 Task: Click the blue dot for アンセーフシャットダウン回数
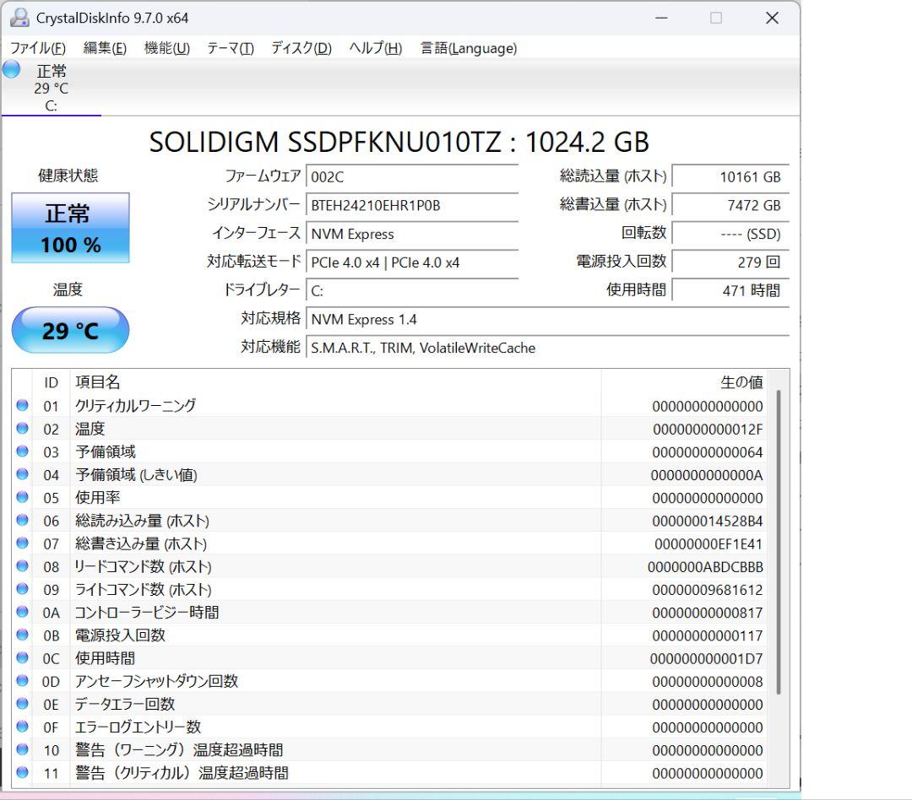click(21, 681)
